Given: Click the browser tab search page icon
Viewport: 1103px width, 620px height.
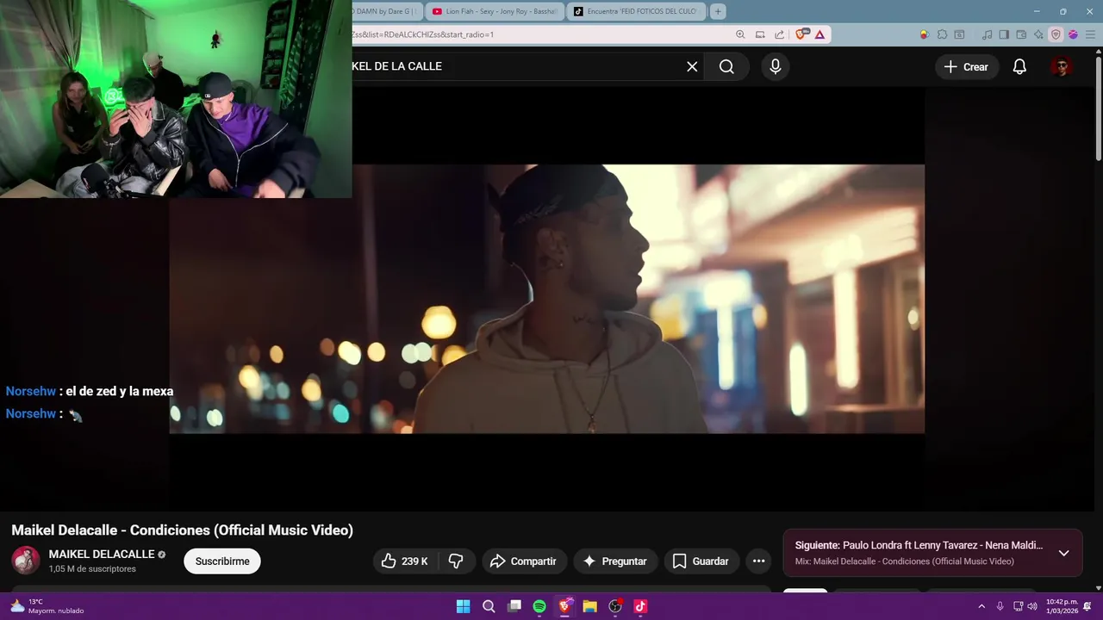Looking at the screenshot, I should pos(959,34).
